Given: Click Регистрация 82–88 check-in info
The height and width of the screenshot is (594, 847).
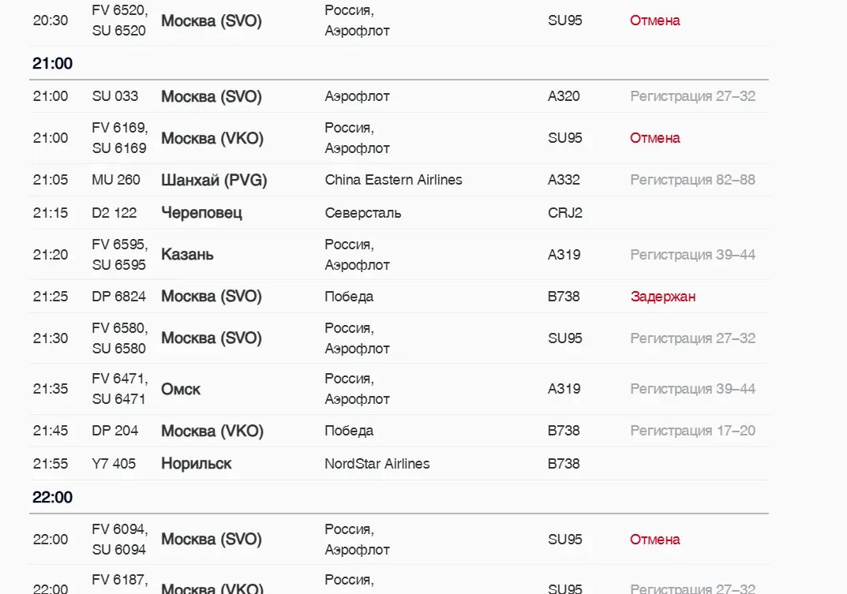Looking at the screenshot, I should pyautogui.click(x=692, y=180).
